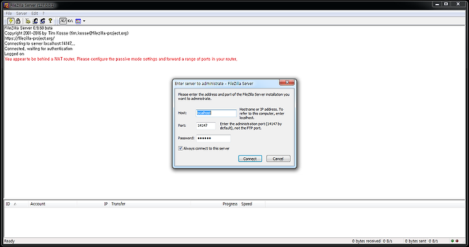Viewport: 469px width, 247px height.
Task: Click the Ready status bar text
Action: (x=10, y=241)
